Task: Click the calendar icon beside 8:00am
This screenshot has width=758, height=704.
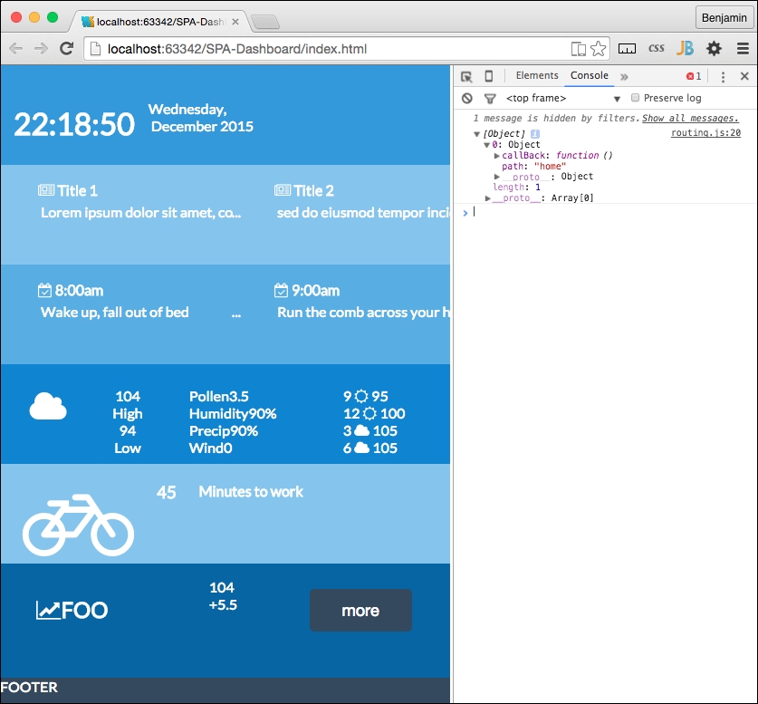Action: tap(43, 290)
